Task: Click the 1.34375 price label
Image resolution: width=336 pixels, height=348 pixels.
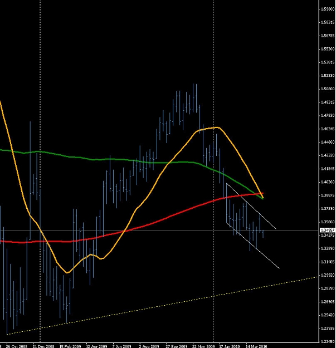Action: [x=328, y=235]
